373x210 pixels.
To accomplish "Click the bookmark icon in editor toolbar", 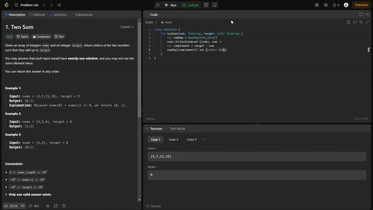I will click(349, 22).
